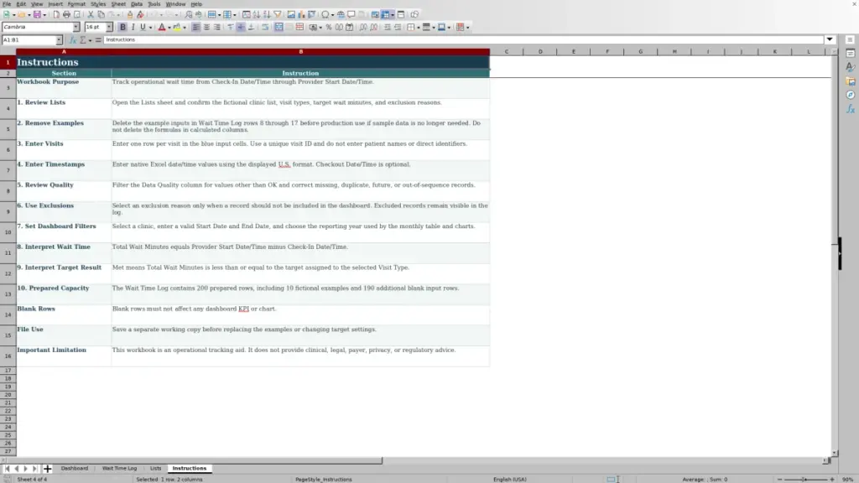Click the English (USA) language status
The image size is (859, 483).
[x=509, y=479]
